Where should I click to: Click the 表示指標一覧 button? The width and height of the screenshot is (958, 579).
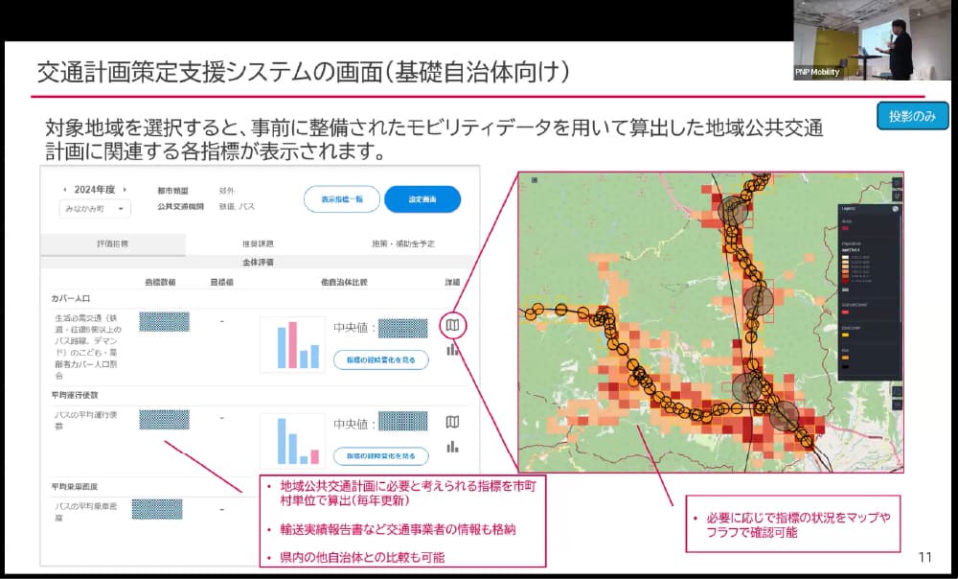pos(341,199)
